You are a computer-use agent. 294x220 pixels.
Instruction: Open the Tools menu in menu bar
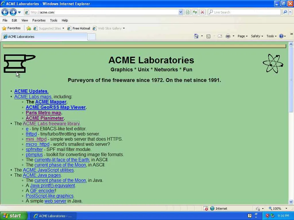tap(54, 20)
